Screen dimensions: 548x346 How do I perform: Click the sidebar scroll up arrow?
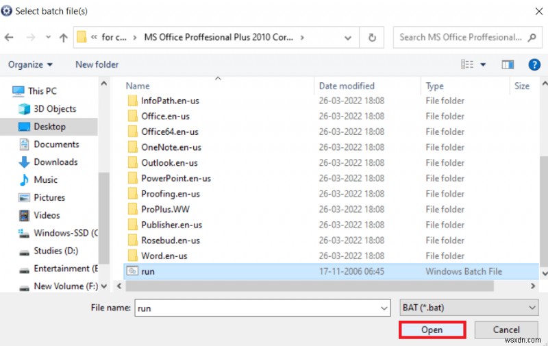pos(104,84)
